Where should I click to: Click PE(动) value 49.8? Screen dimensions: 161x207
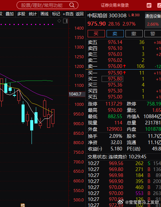(156, 149)
